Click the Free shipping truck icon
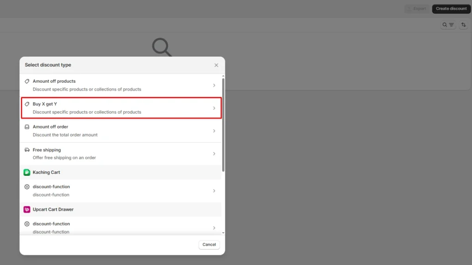The height and width of the screenshot is (265, 472). tap(27, 150)
